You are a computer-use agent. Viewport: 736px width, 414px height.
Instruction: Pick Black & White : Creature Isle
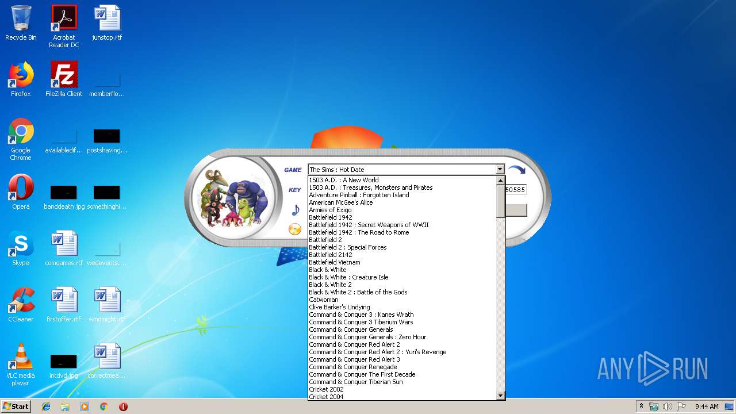pos(402,277)
